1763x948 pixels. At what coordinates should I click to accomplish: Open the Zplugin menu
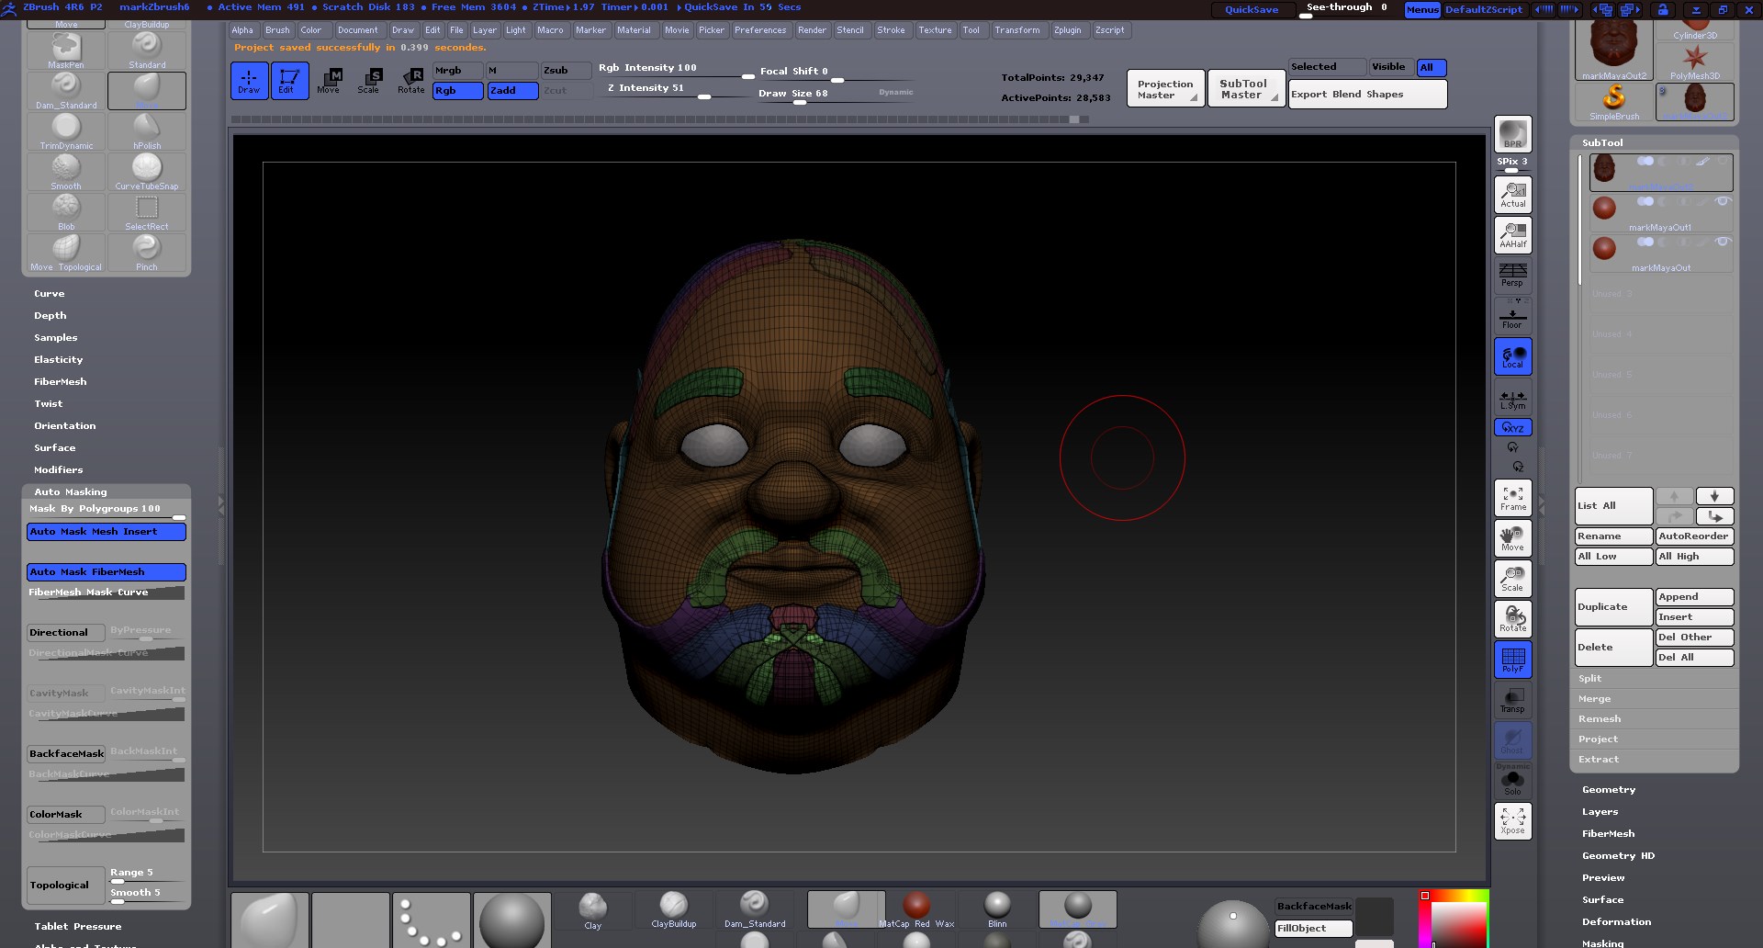pyautogui.click(x=1068, y=29)
